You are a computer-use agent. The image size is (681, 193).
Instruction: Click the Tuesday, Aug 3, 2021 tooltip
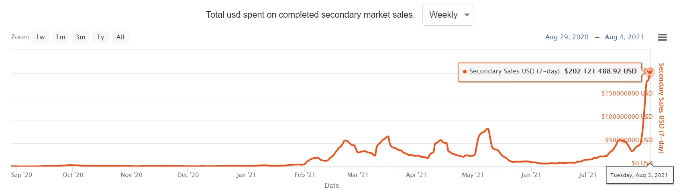click(x=639, y=175)
